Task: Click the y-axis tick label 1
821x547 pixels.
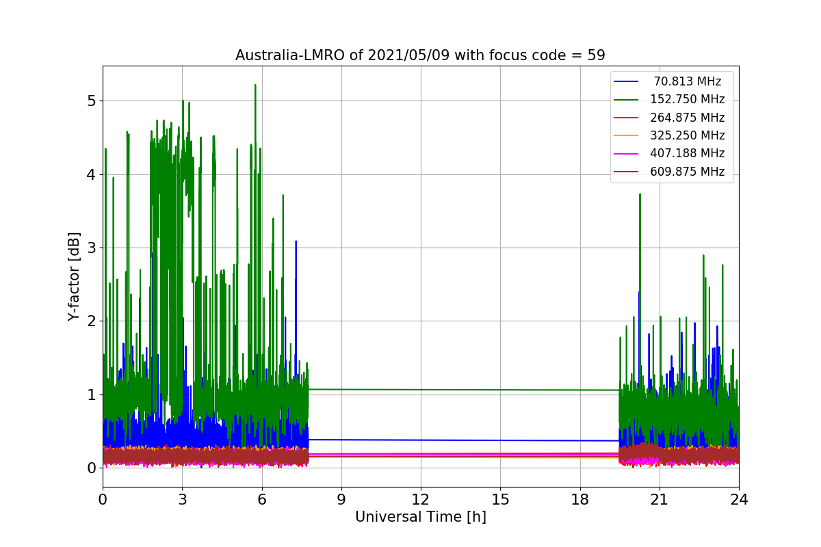Action: pos(91,395)
